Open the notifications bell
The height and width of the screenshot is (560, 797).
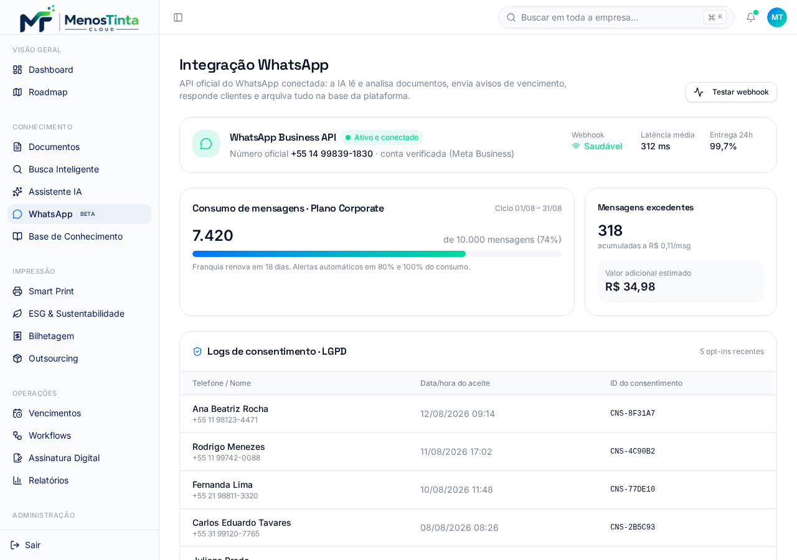click(751, 17)
